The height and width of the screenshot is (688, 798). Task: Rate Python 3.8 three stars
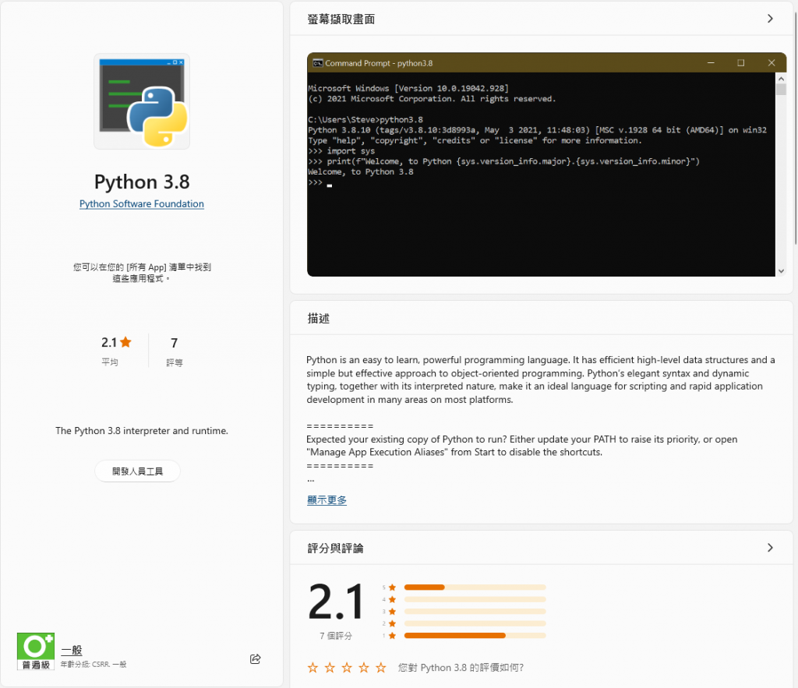click(347, 668)
